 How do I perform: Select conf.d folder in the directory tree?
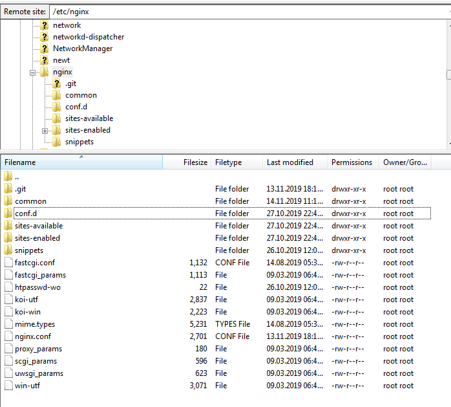[x=76, y=107]
